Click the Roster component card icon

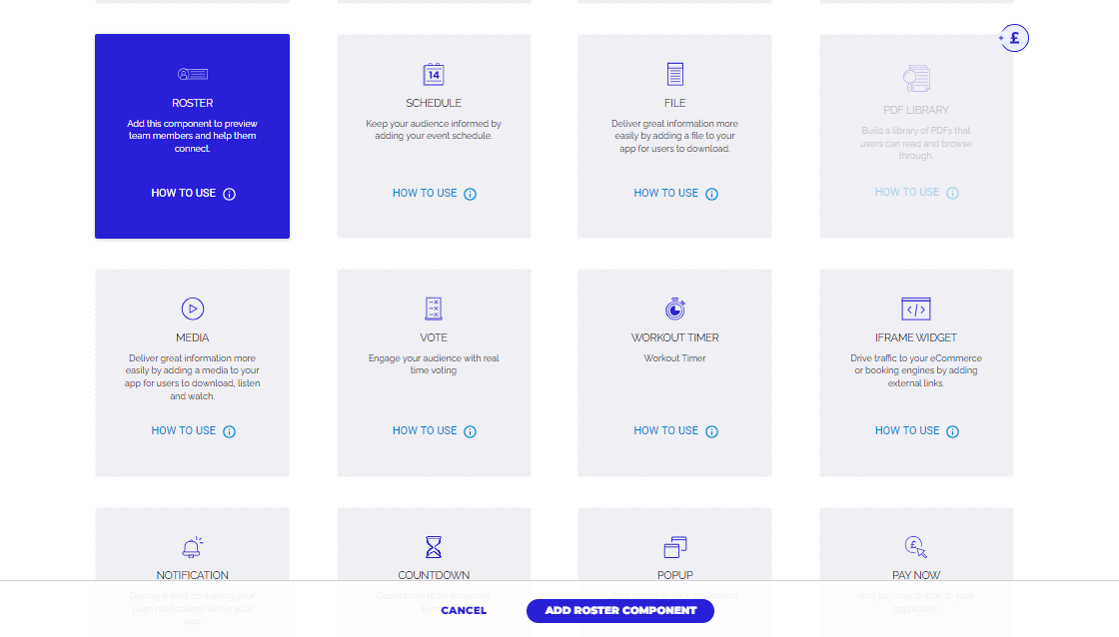(192, 74)
